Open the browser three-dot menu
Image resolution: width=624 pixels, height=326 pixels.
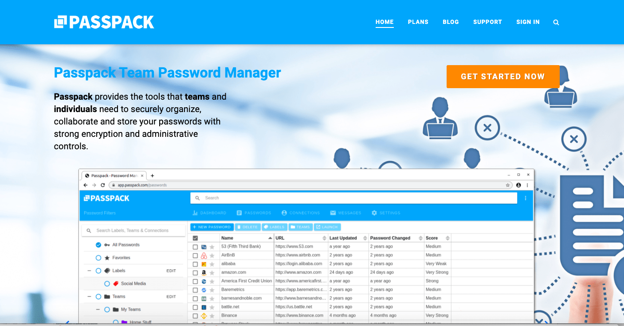pyautogui.click(x=527, y=185)
